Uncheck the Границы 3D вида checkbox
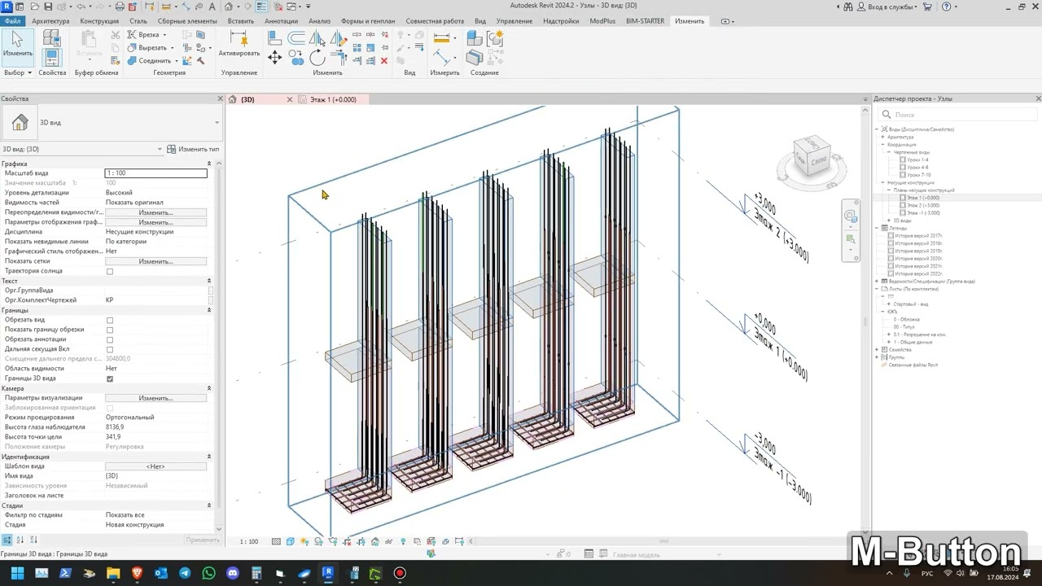Screen dimensions: 1042x586 click(x=110, y=378)
